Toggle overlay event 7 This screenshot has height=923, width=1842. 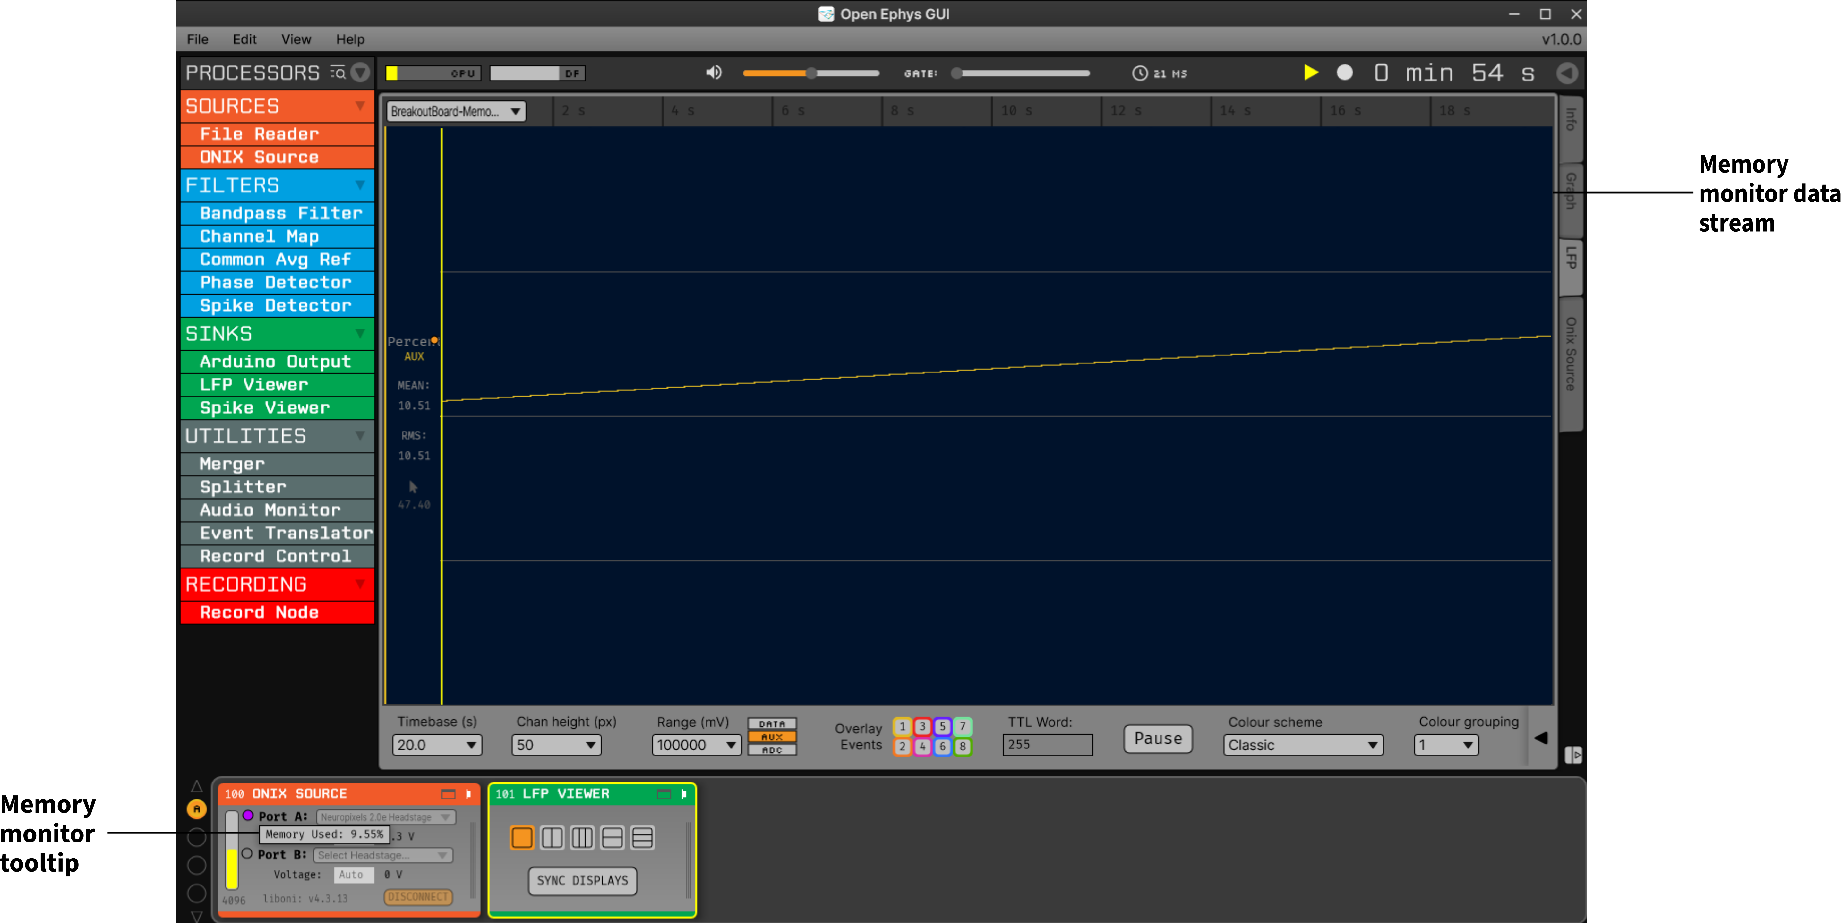click(962, 726)
